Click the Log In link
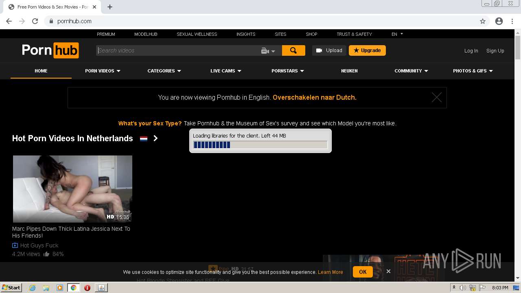 pos(471,51)
